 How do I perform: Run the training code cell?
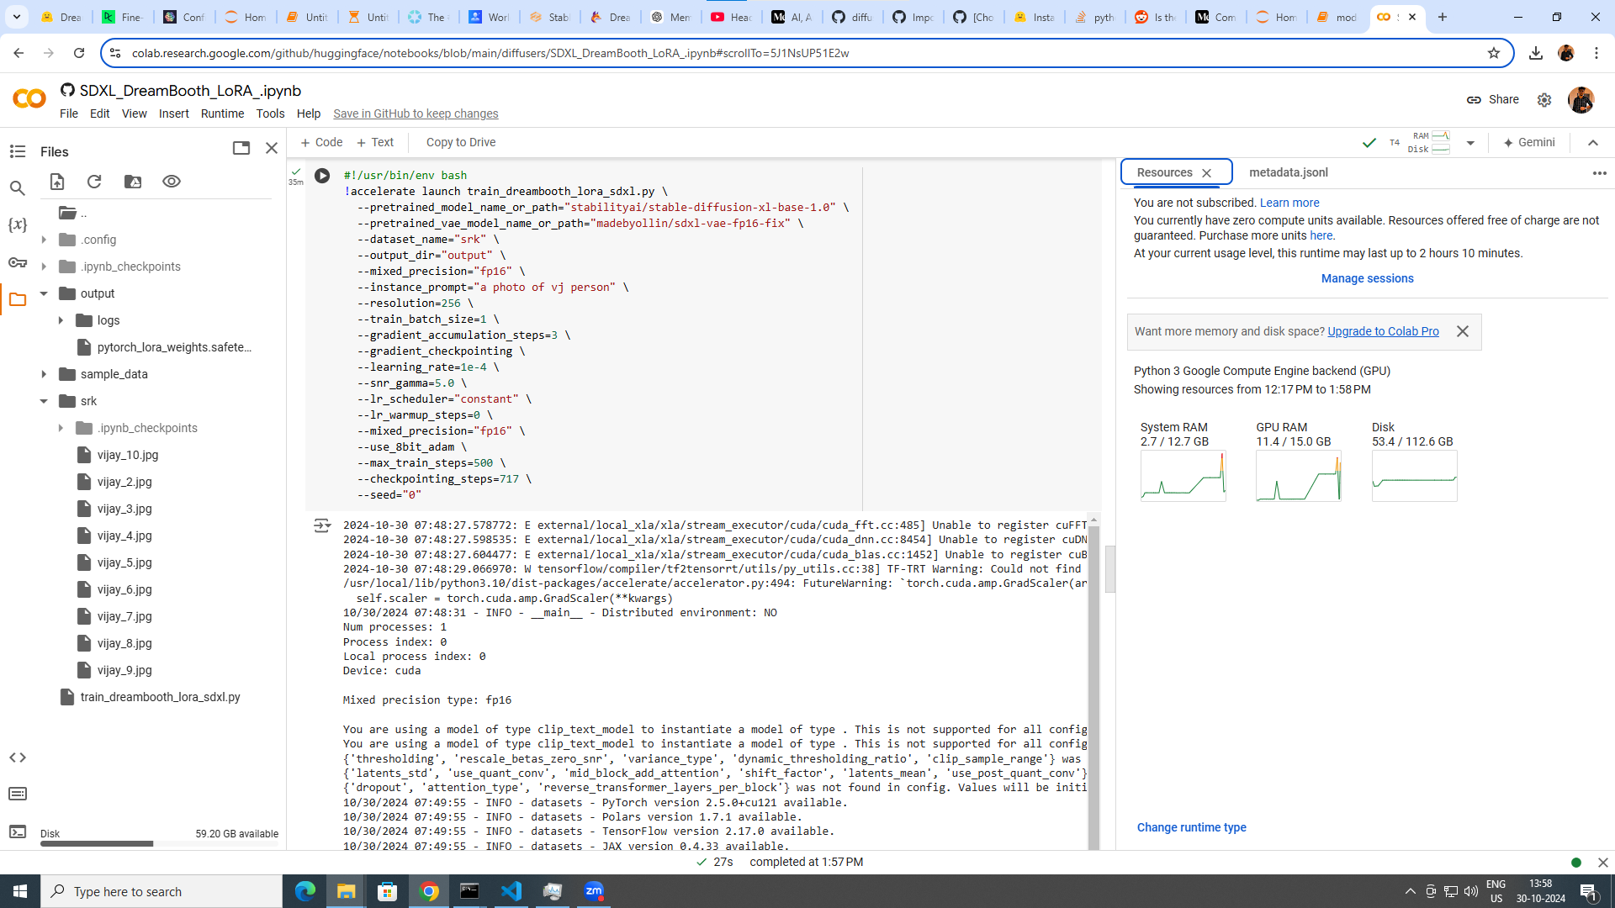click(x=322, y=176)
